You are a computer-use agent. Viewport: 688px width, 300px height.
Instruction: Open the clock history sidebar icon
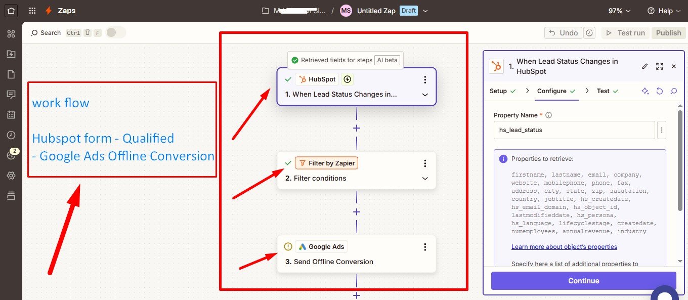(11, 135)
